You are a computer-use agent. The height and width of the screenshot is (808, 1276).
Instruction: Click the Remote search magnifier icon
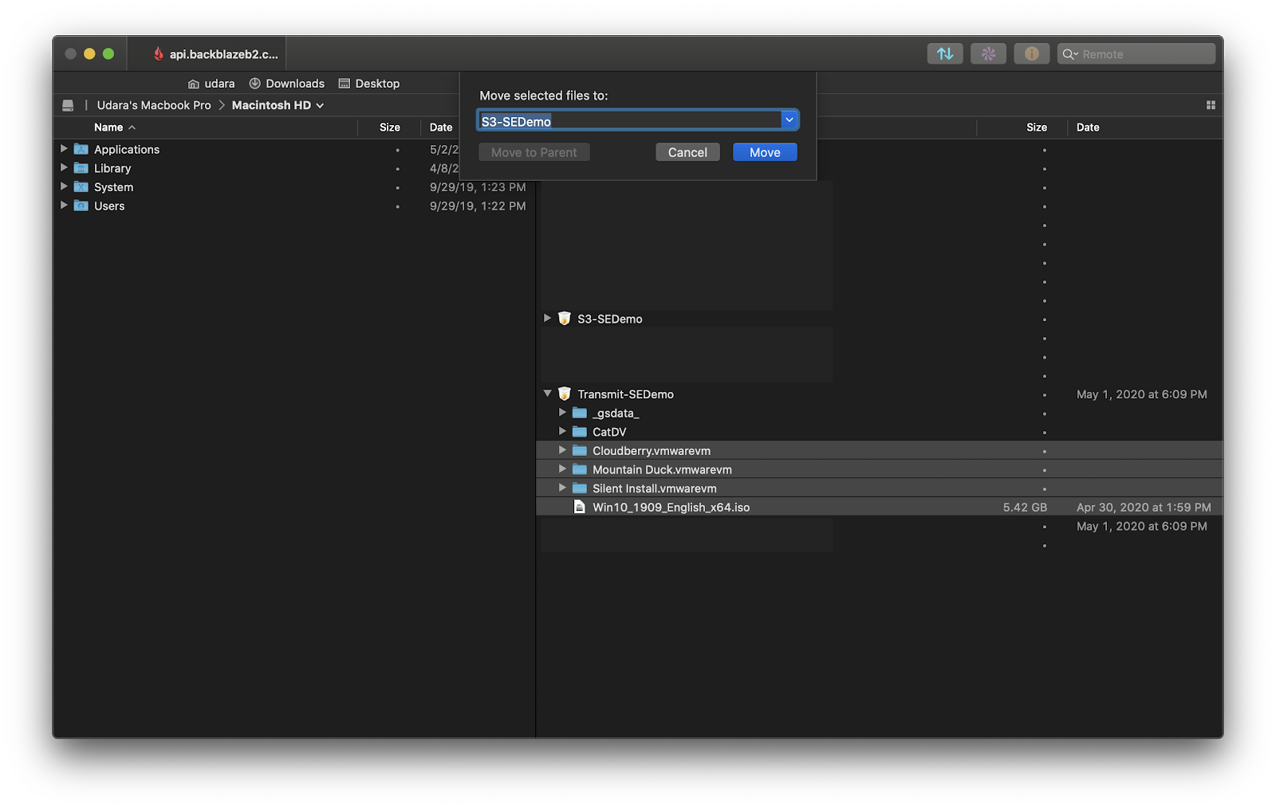coord(1069,54)
